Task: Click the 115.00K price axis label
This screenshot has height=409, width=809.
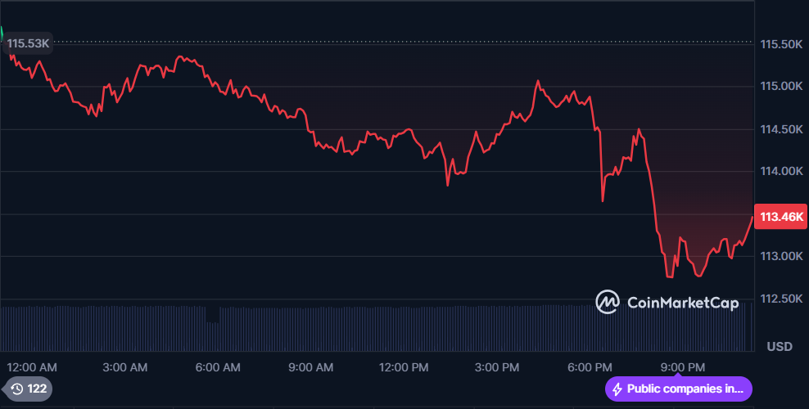Action: [x=782, y=86]
